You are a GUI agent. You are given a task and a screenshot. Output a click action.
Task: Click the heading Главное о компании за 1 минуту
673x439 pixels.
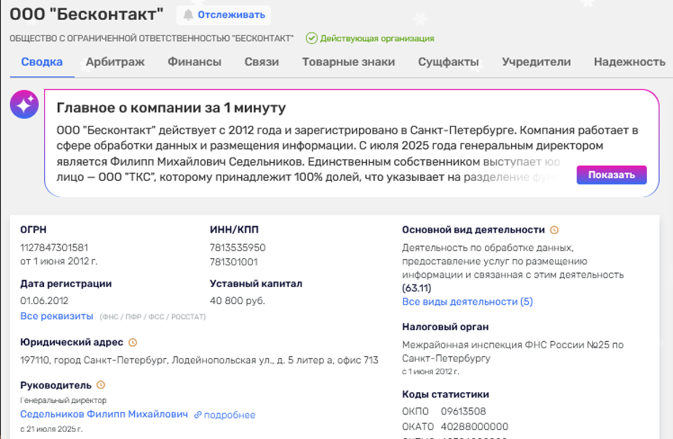click(x=171, y=108)
